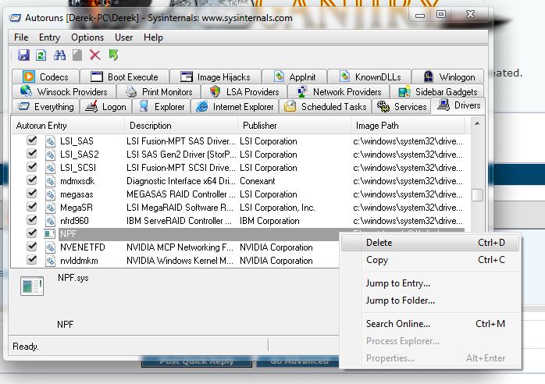The height and width of the screenshot is (384, 545).
Task: Uncheck the LSI_SAS2 autorun entry
Action: point(32,154)
